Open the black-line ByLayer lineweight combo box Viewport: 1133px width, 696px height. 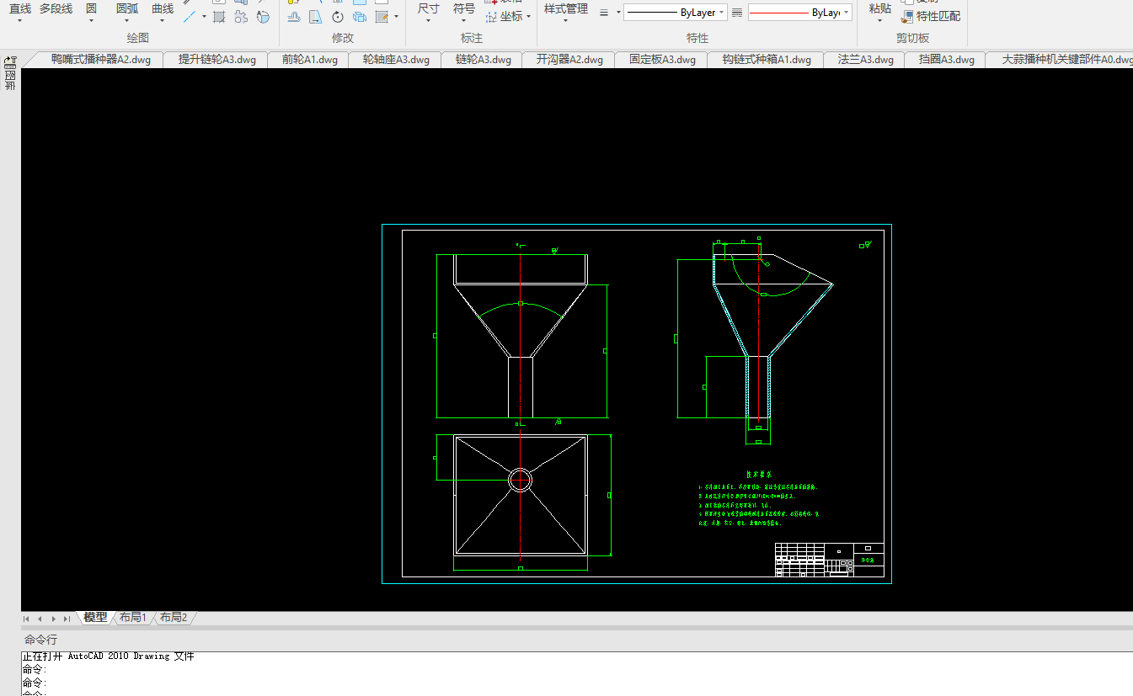(675, 13)
